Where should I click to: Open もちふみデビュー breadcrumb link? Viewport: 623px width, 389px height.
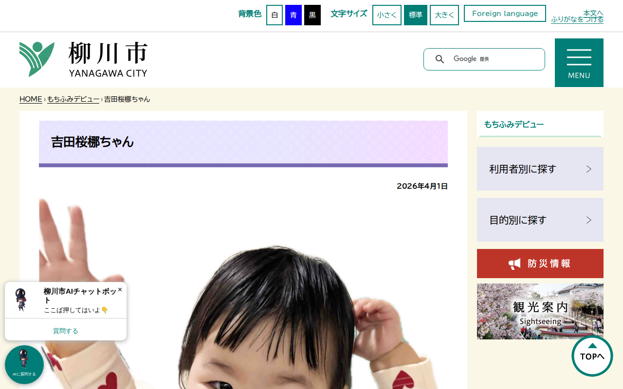click(73, 99)
